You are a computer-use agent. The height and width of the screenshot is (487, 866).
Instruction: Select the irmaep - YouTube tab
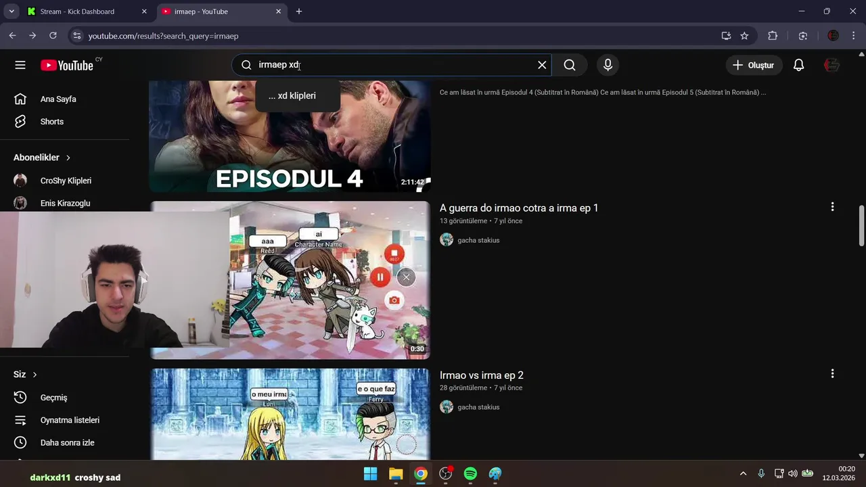point(221,11)
